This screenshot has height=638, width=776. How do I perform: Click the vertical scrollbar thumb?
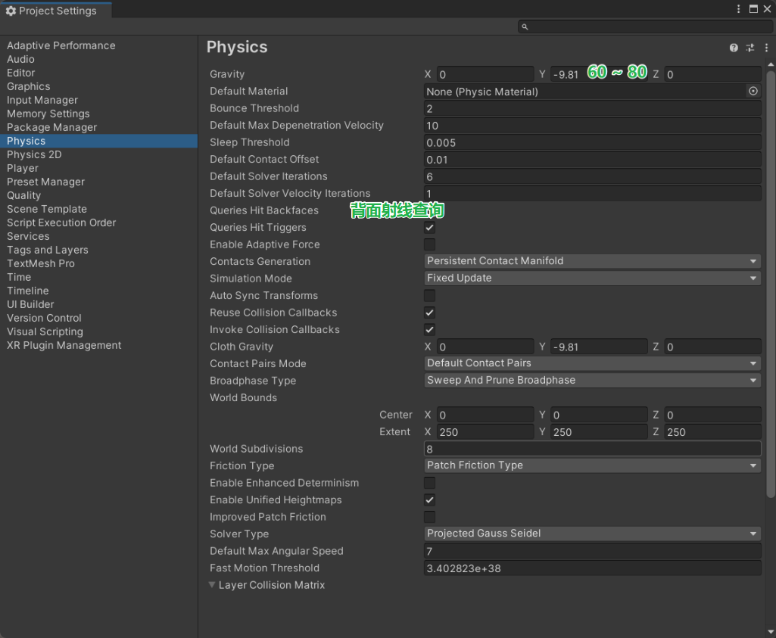771,284
